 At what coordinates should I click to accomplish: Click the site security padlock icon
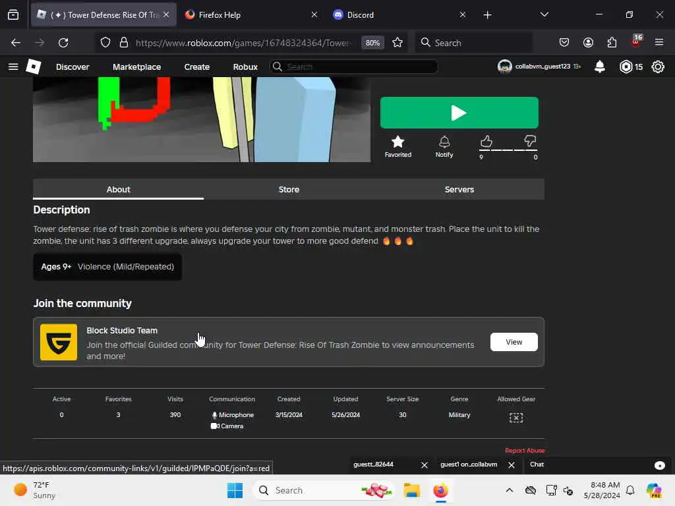click(x=124, y=43)
